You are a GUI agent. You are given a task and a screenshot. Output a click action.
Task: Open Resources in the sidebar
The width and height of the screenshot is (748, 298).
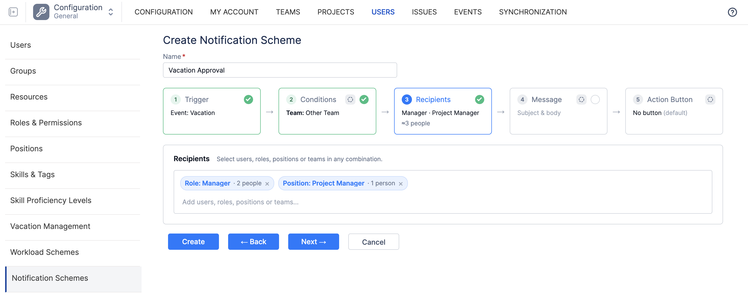(x=73, y=97)
